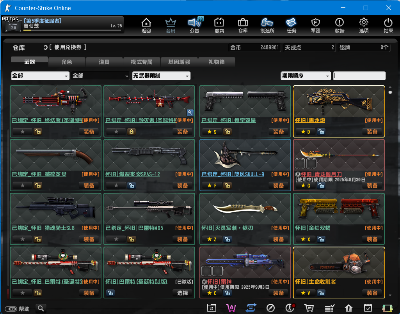This screenshot has height=314, width=400.
Task: Open the gift window icon in bottom bar
Action: pos(212,308)
